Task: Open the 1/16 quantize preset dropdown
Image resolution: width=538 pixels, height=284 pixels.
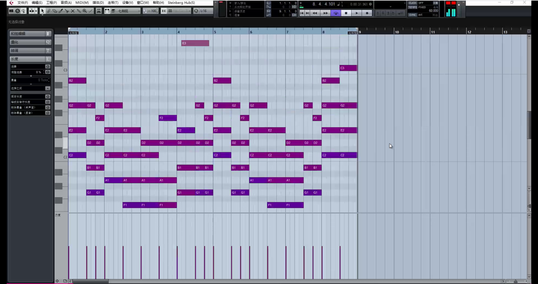Action: click(x=206, y=11)
